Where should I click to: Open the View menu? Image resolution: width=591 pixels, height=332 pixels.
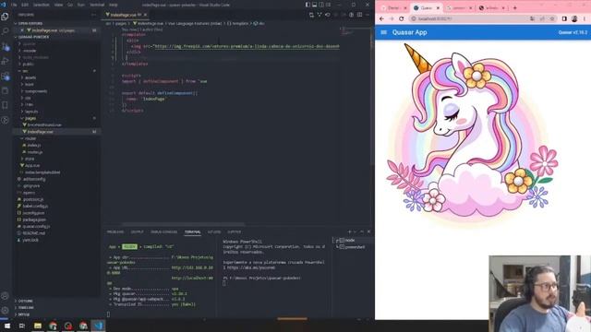tap(58, 5)
